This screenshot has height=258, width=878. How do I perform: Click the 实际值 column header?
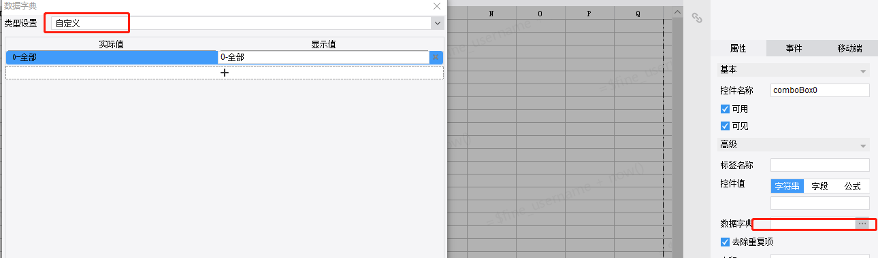tap(111, 44)
